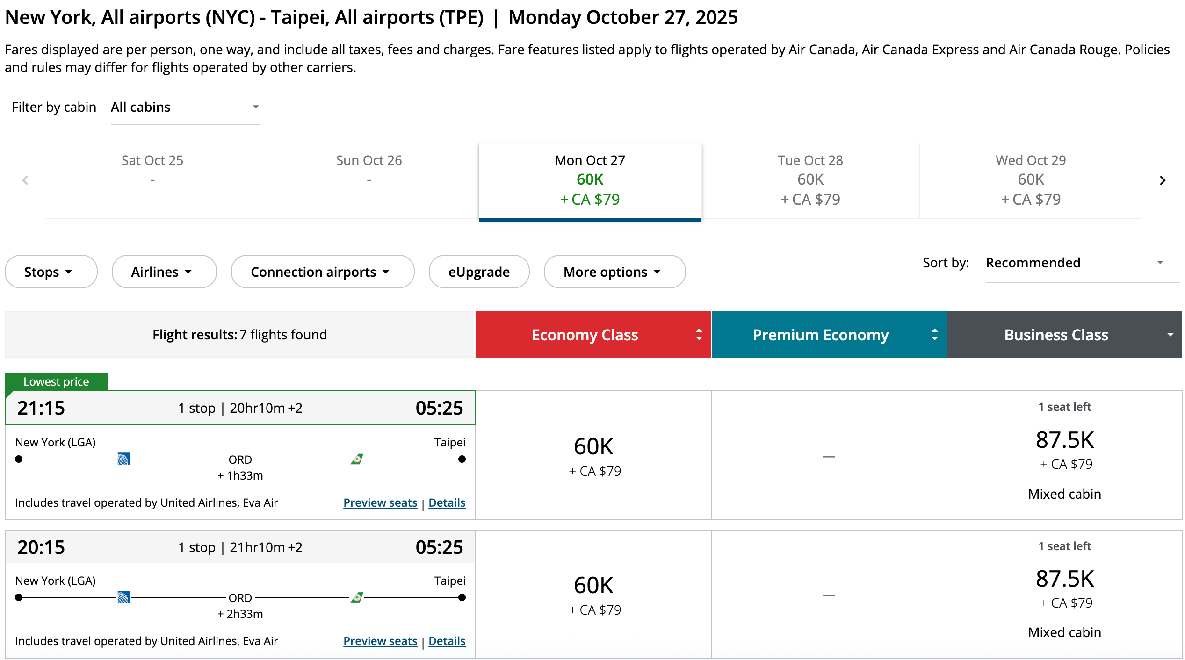The width and height of the screenshot is (1185, 660).
Task: View Details of the 20:15 flight
Action: [447, 641]
